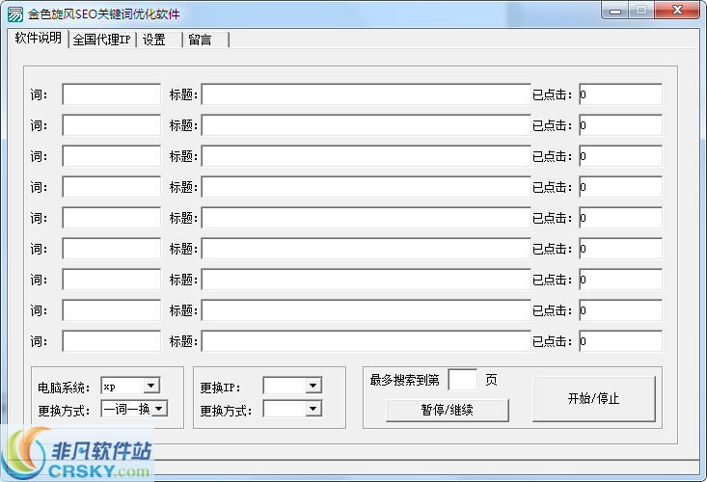
Task: Click the 开始/停止 button
Action: pos(593,399)
